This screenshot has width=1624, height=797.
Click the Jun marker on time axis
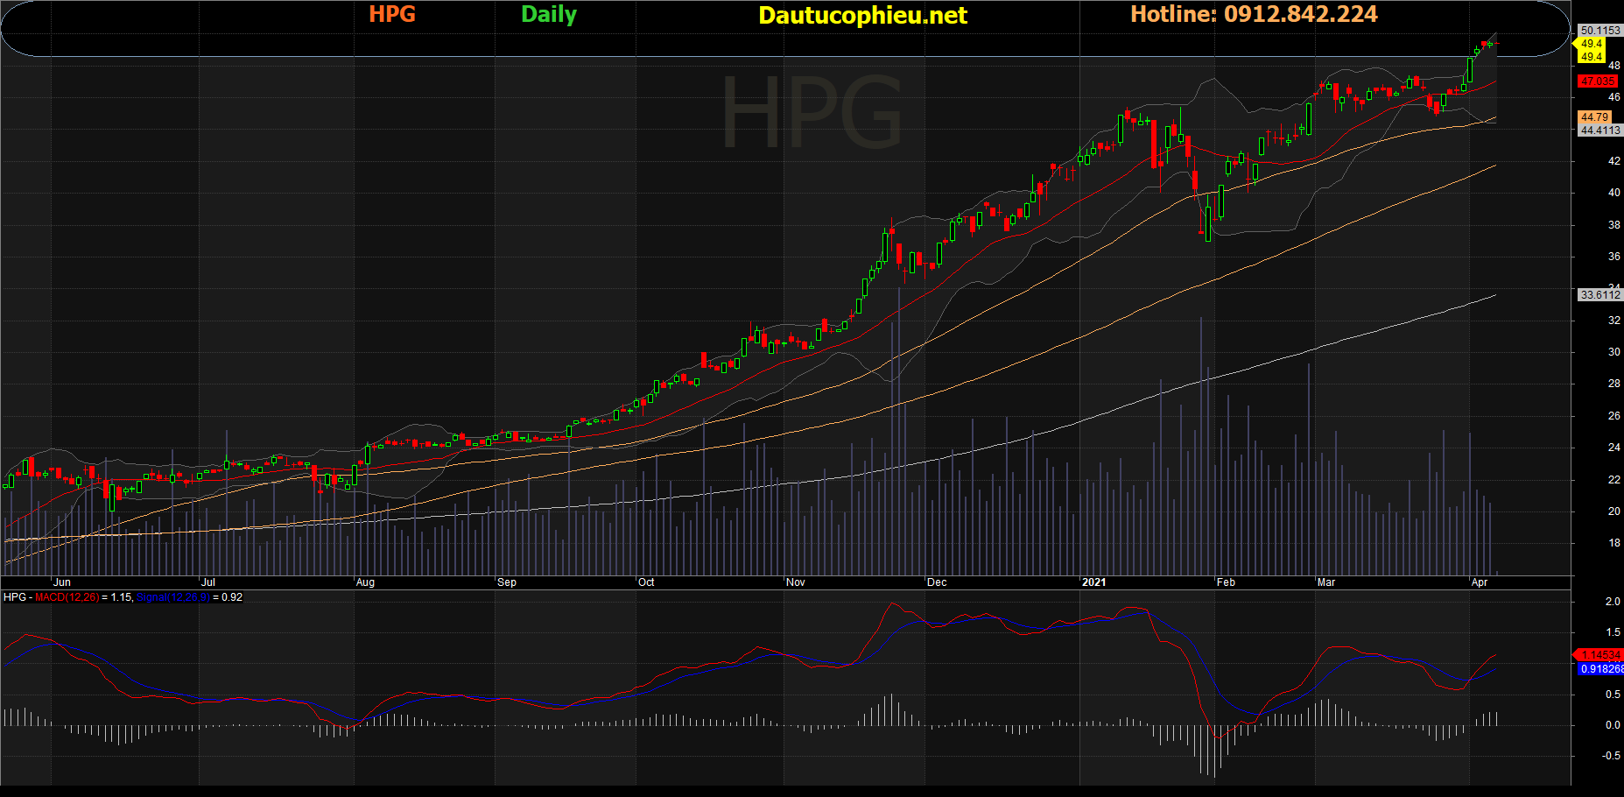coord(62,582)
